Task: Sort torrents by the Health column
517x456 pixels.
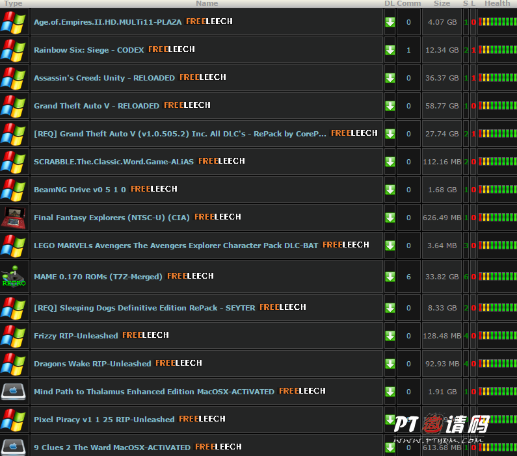Action: pyautogui.click(x=497, y=3)
